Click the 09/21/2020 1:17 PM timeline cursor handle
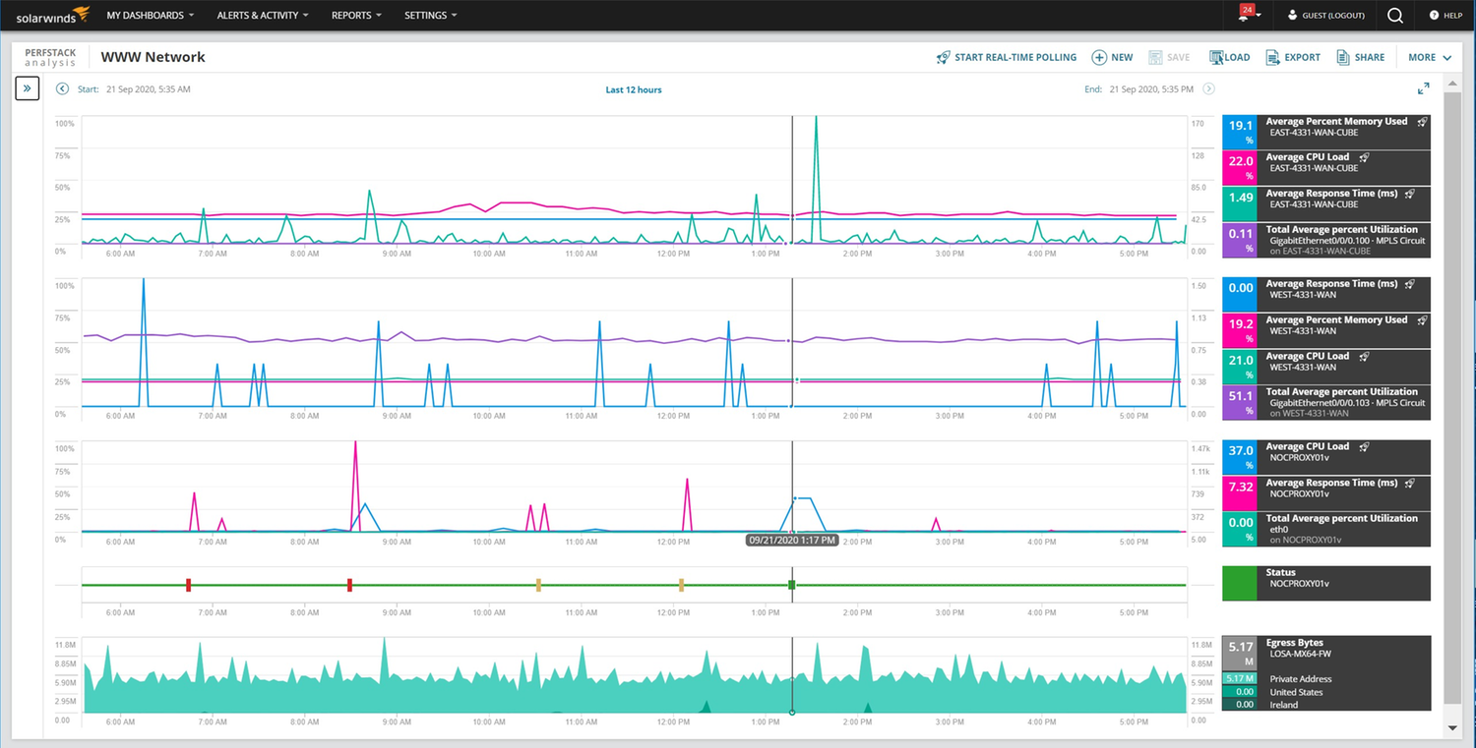Viewport: 1476px width, 748px height. [791, 540]
